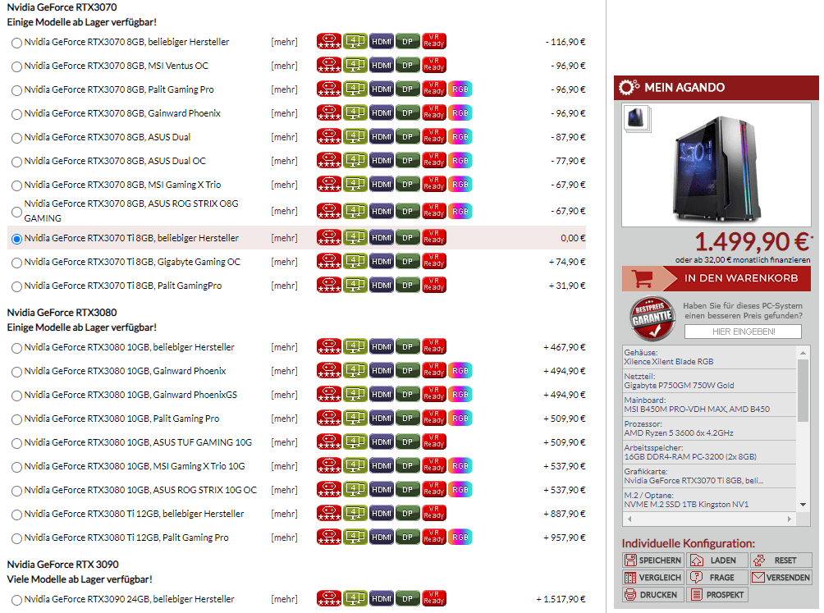This screenshot has width=824, height=613.
Task: Click 4K icon for RTX3070 Ti Gigabyte Gaming OC
Action: click(355, 261)
